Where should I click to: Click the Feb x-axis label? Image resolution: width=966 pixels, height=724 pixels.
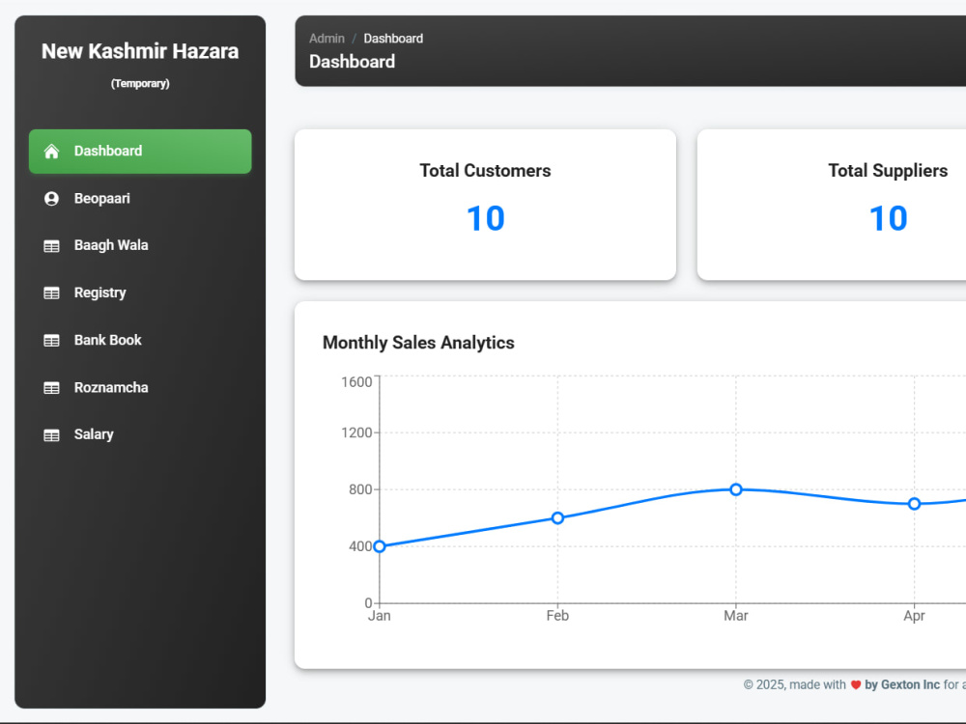click(x=557, y=616)
